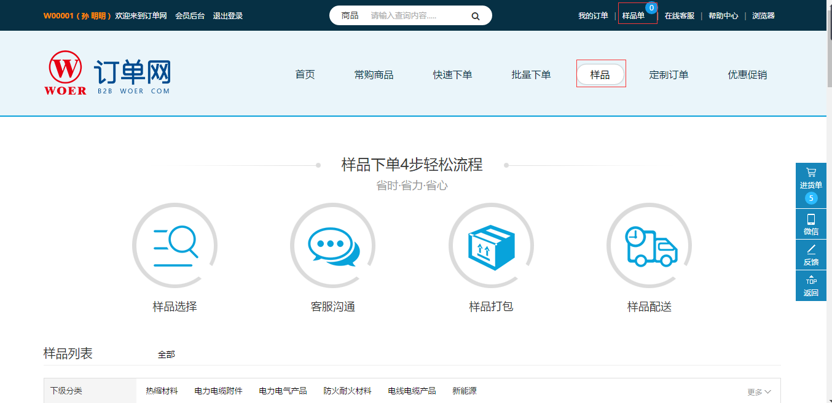This screenshot has width=832, height=403.
Task: Open the 商品 search category dropdown
Action: click(x=350, y=15)
